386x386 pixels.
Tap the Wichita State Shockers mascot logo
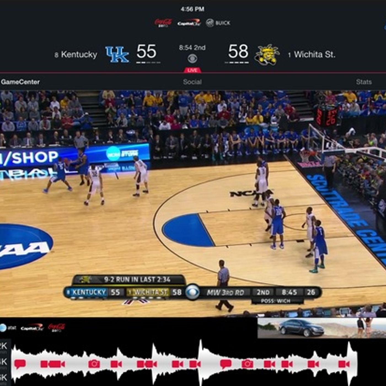tap(267, 55)
